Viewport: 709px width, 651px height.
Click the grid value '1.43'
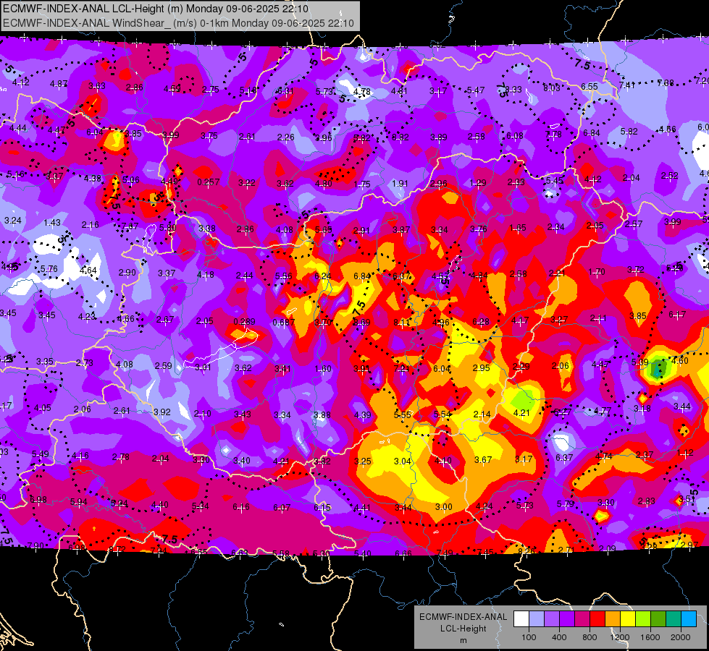pyautogui.click(x=52, y=223)
